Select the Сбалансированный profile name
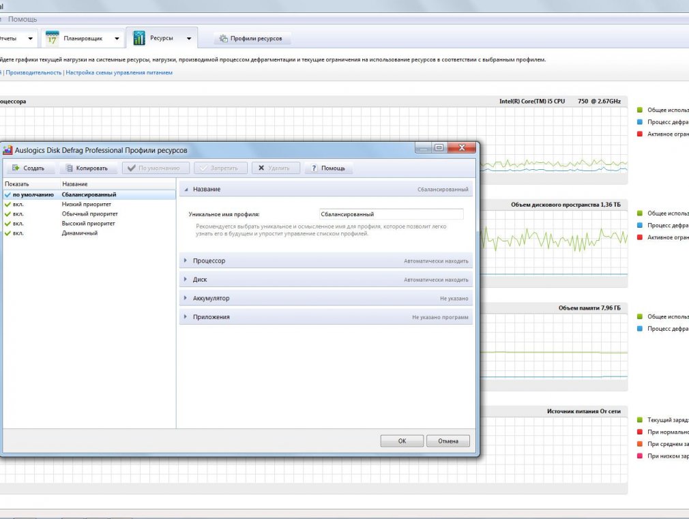The image size is (689, 519). 89,194
